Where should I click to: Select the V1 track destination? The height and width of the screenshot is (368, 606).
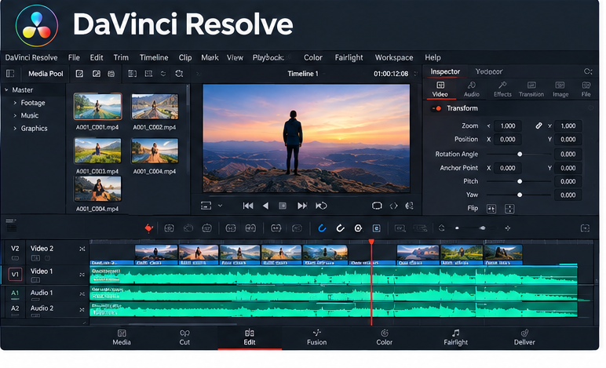[x=15, y=274]
